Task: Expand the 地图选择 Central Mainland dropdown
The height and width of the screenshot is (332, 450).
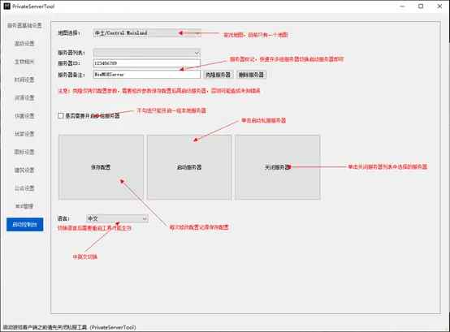Action: tap(147, 33)
